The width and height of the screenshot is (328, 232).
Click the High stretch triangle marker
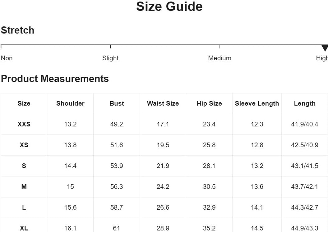(325, 48)
